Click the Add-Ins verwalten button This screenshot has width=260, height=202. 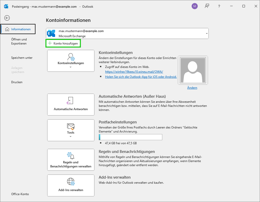click(71, 185)
